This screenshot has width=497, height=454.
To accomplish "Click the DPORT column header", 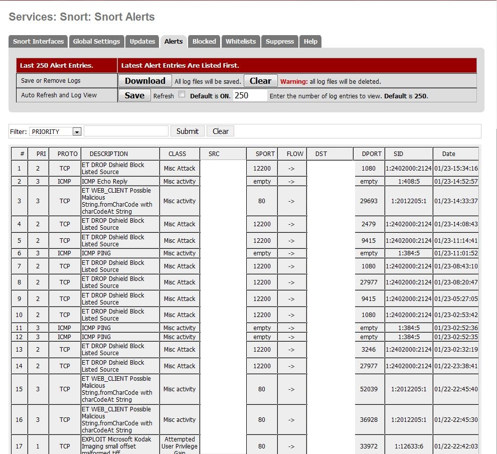I will pyautogui.click(x=372, y=154).
